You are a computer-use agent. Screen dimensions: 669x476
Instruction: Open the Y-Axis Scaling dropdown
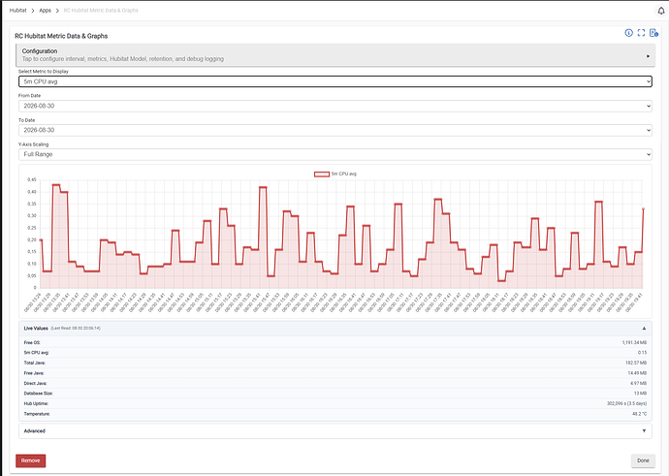point(335,154)
